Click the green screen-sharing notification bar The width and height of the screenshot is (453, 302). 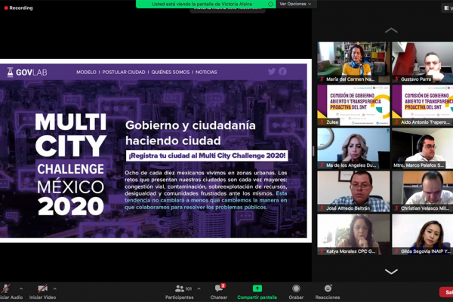click(205, 4)
